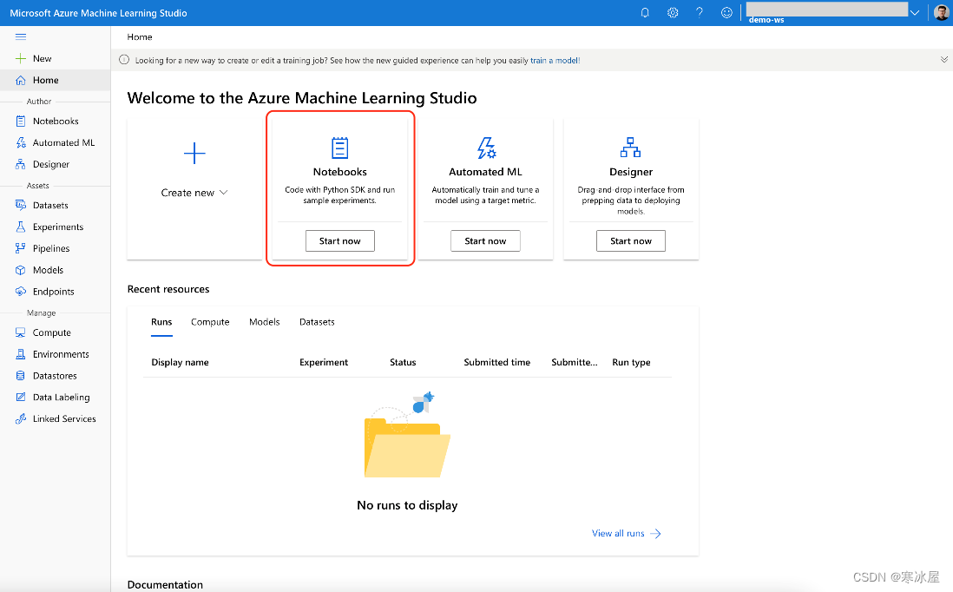Sort by the Status column header

(x=403, y=362)
